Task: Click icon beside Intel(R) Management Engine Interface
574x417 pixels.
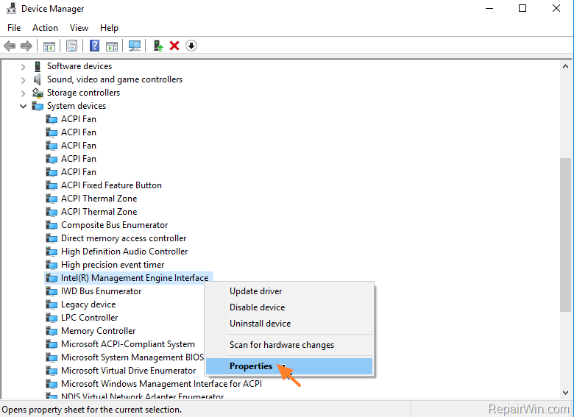Action: click(x=52, y=278)
